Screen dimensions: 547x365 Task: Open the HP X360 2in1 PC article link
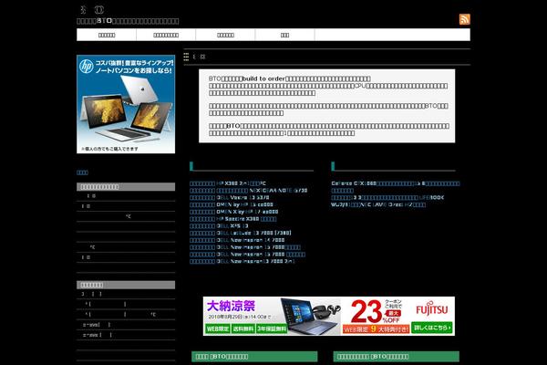(228, 183)
